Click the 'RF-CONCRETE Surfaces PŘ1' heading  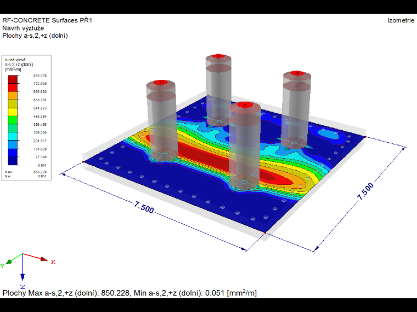tap(47, 20)
